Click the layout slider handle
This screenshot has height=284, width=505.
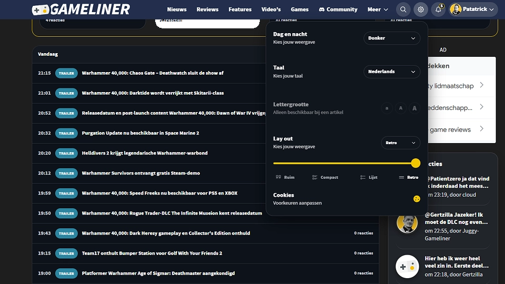pyautogui.click(x=416, y=163)
